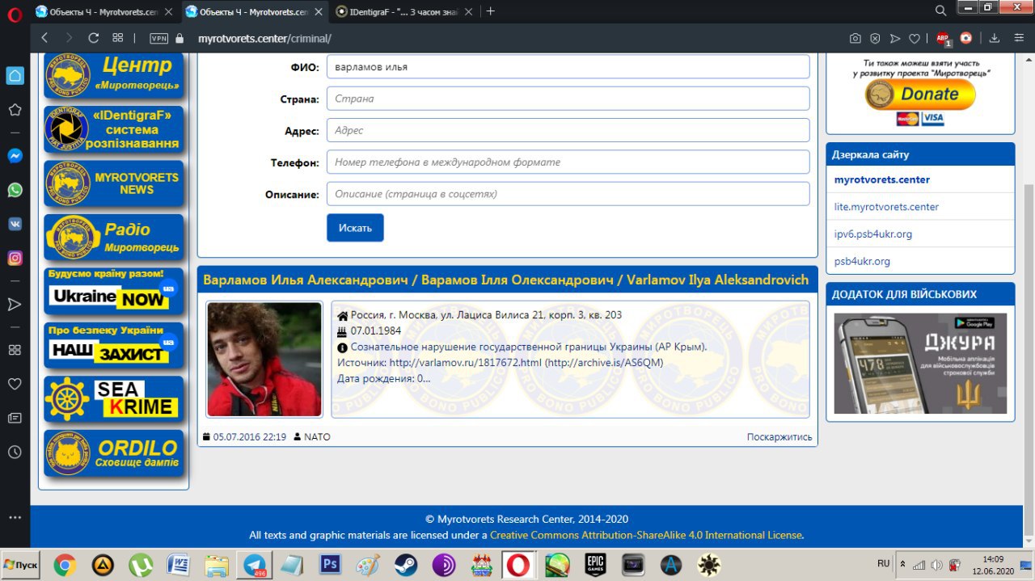
Task: Focus the ФИО input field
Action: point(568,67)
